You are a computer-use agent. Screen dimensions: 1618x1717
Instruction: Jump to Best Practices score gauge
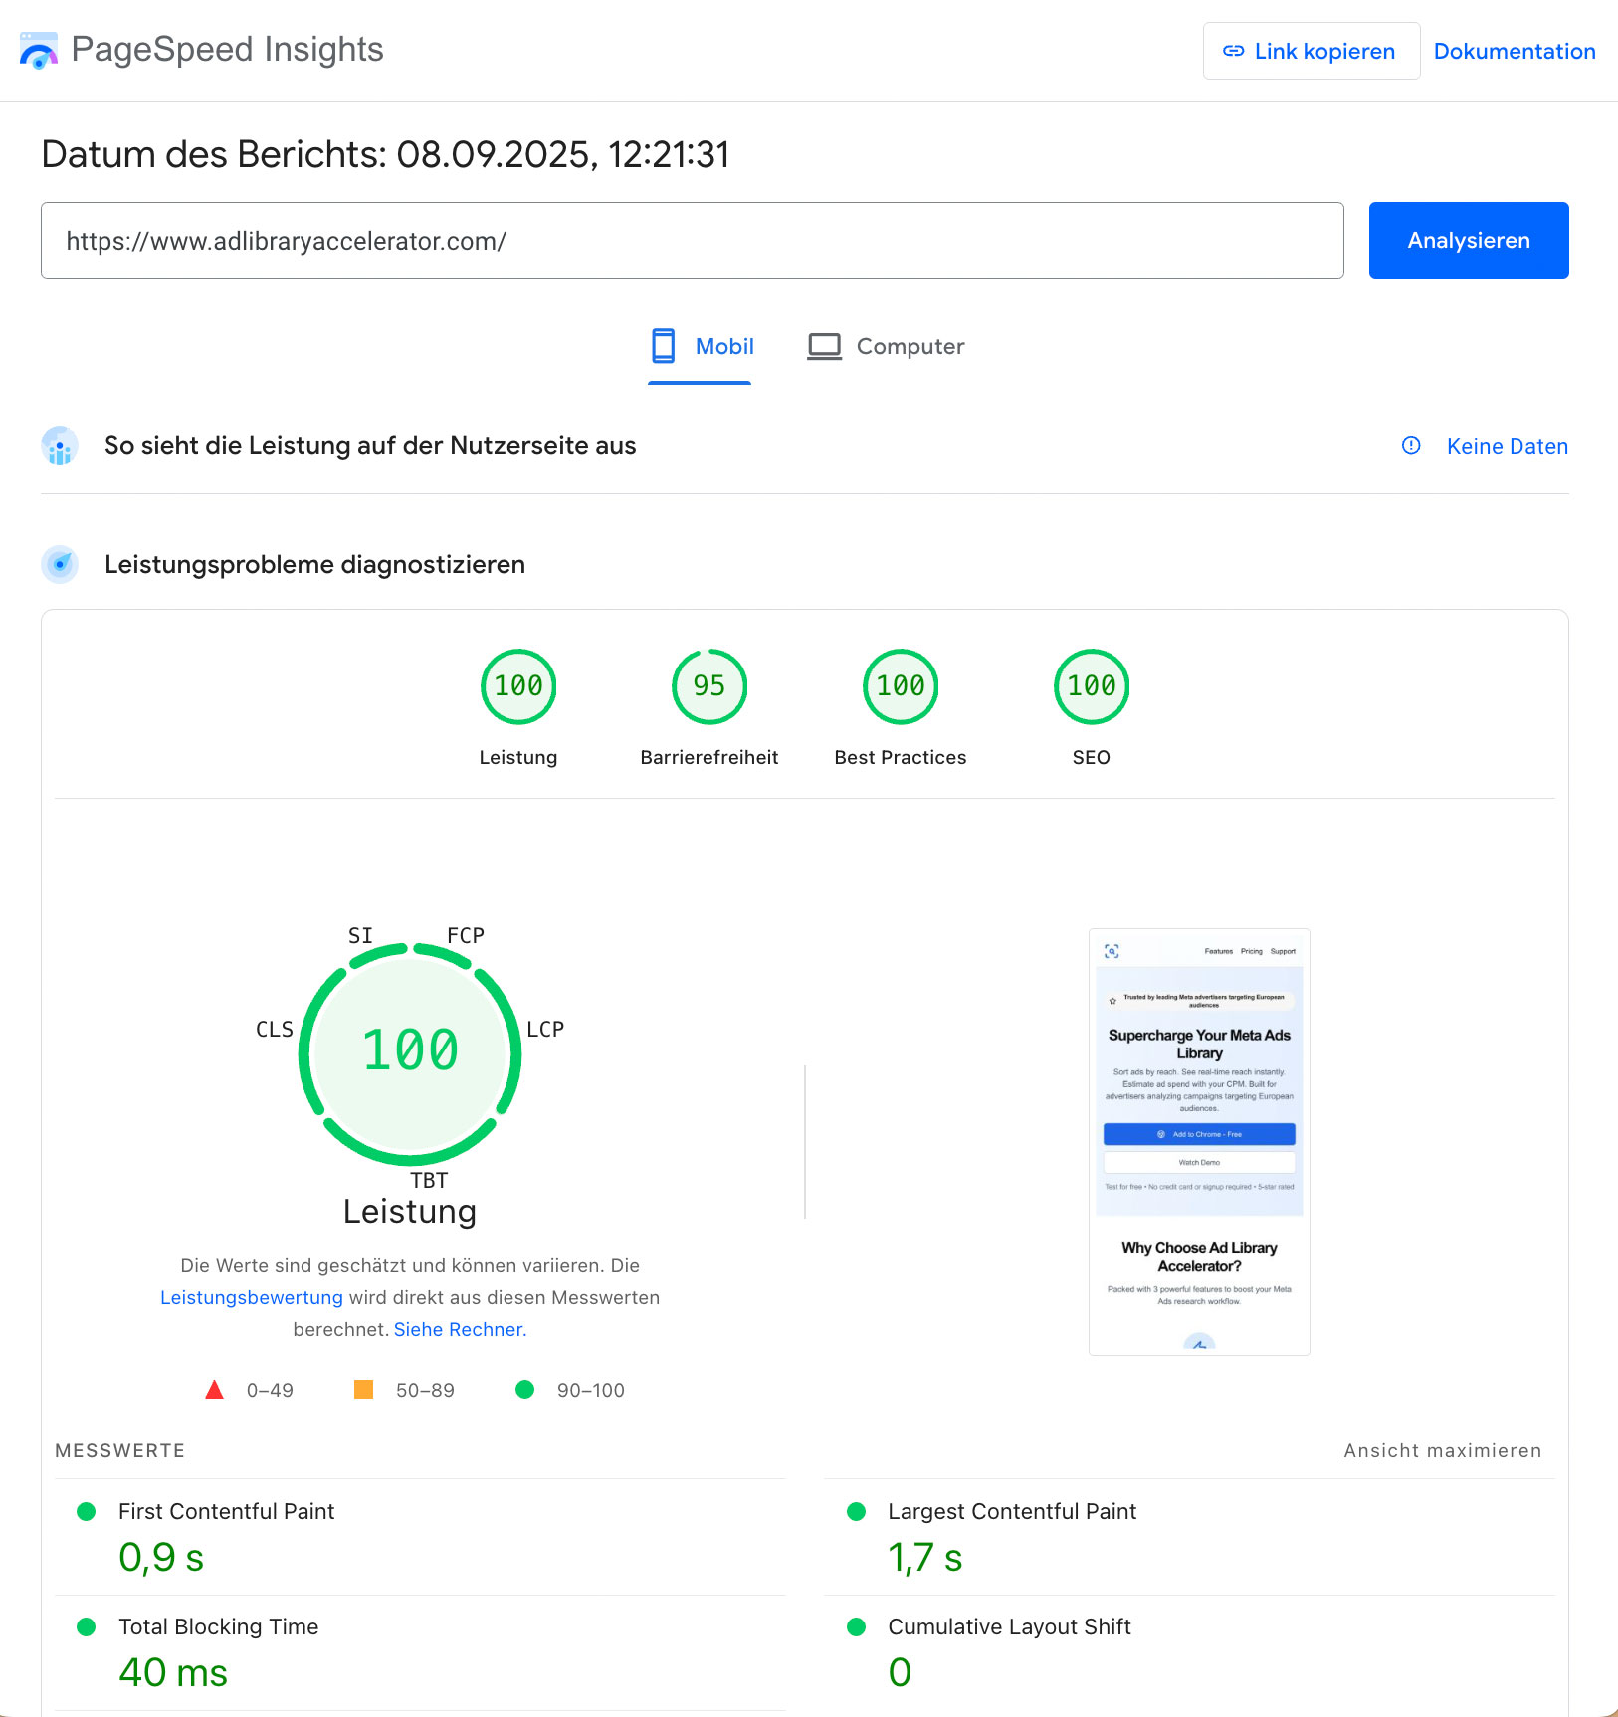[x=901, y=686]
